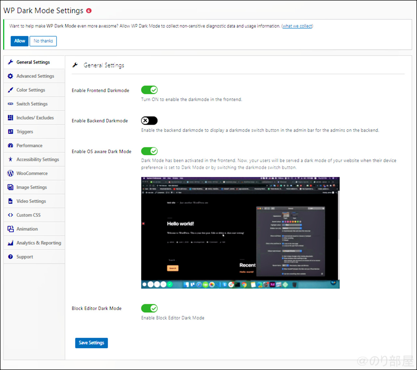Click the switch icon for Switch Settings
This screenshot has height=370, width=417.
point(10,104)
